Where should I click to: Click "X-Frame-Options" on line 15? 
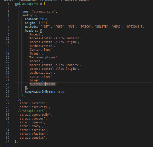click(43, 57)
